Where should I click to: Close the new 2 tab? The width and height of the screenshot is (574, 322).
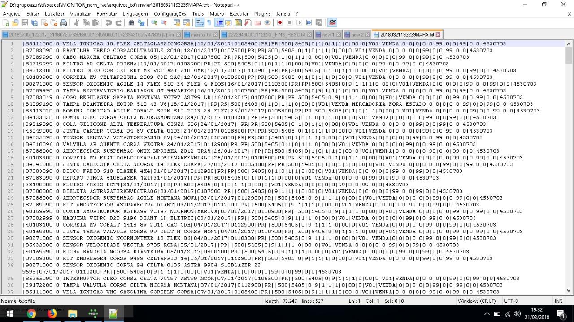tap(368, 34)
